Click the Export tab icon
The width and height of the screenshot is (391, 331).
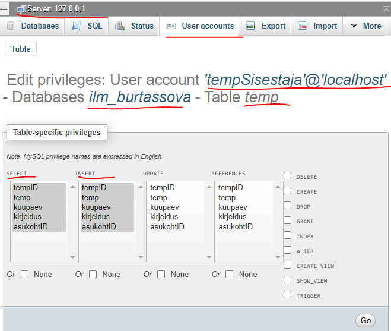coord(251,26)
